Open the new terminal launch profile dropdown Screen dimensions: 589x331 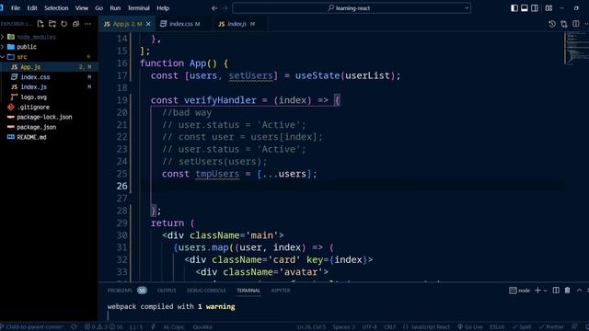(x=546, y=291)
